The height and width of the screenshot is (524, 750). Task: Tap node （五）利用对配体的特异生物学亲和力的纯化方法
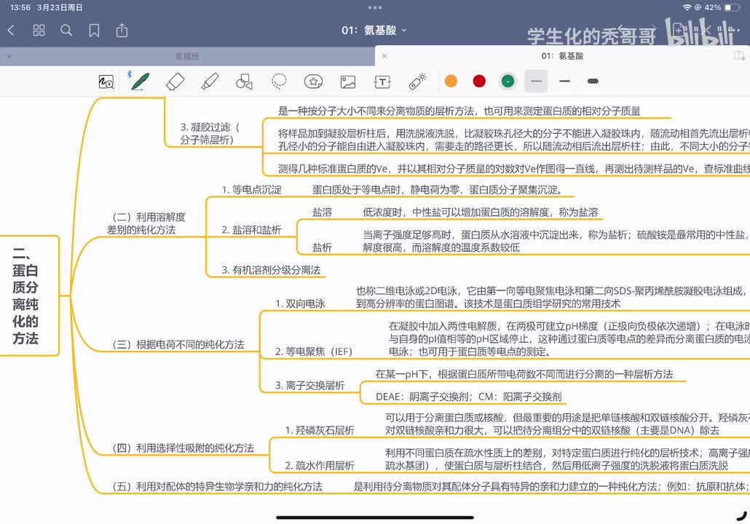[217, 487]
